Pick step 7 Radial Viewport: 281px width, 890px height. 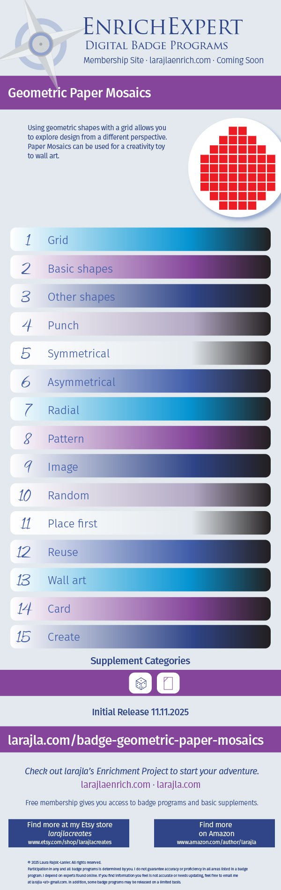tap(140, 409)
